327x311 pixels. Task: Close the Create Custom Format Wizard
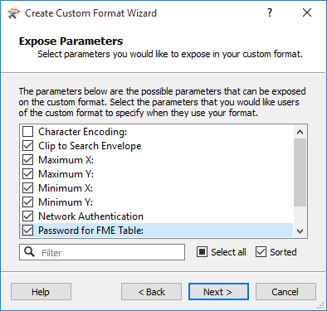(307, 12)
